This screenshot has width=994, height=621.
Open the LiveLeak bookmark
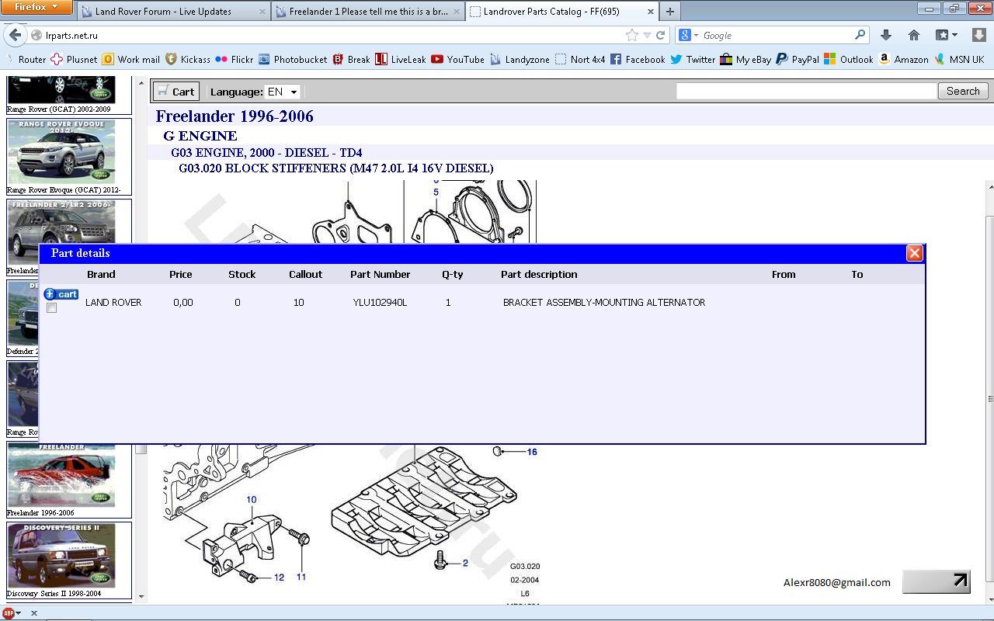pyautogui.click(x=401, y=59)
